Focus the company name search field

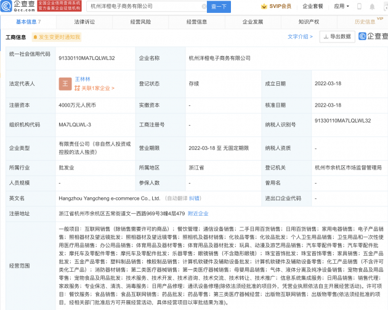tap(145, 6)
